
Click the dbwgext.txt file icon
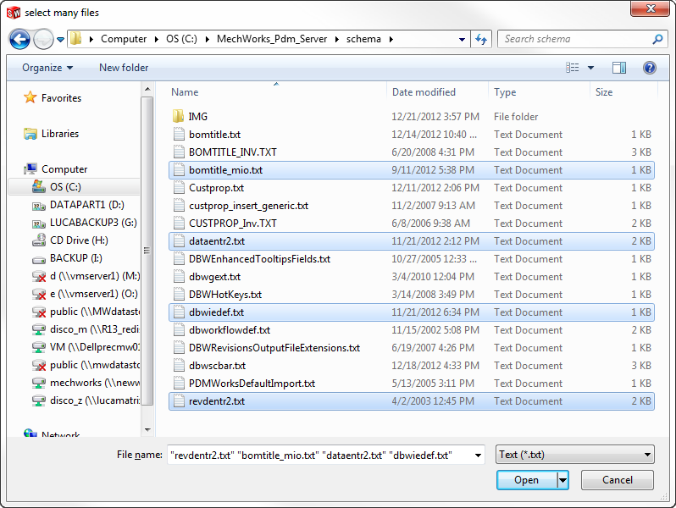click(179, 277)
